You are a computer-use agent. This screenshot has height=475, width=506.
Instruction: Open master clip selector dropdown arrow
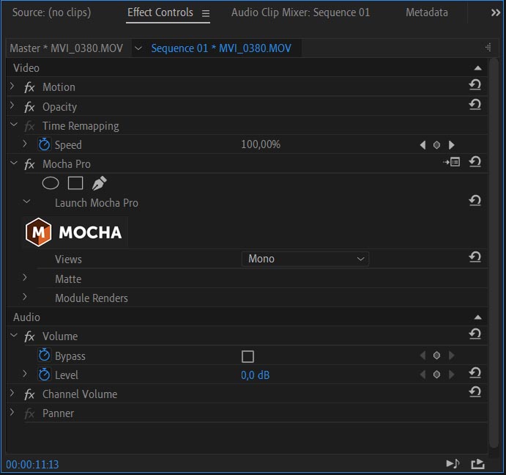[138, 48]
